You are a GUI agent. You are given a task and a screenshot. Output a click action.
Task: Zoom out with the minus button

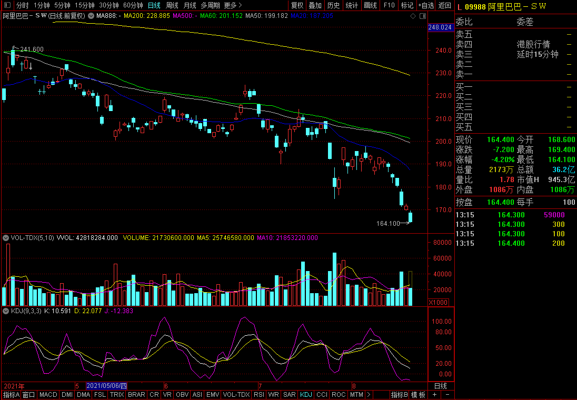[x=447, y=395]
